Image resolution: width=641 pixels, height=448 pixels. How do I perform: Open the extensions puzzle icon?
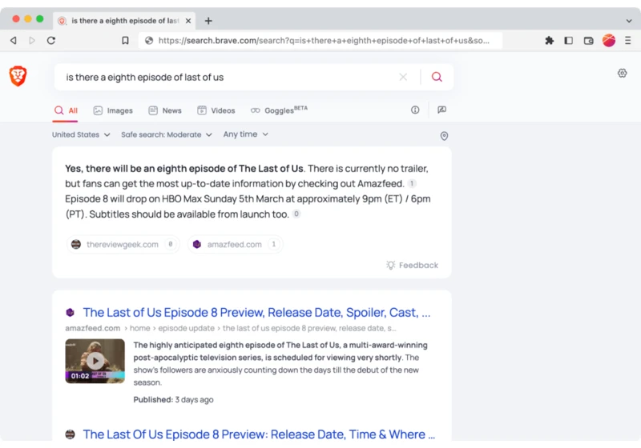(549, 40)
